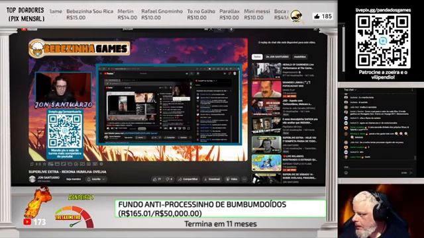Open the Grandes Lábios Fofocachat live thumbnail
Viewport: 424px width, 238px height.
(x=266, y=89)
